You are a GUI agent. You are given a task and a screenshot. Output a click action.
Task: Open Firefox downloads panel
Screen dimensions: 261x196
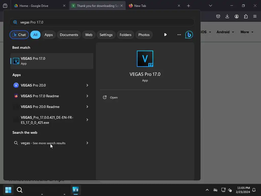pos(227,16)
